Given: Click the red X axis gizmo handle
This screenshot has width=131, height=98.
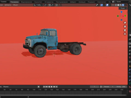Looking at the screenshot, I should pyautogui.click(x=123, y=16).
